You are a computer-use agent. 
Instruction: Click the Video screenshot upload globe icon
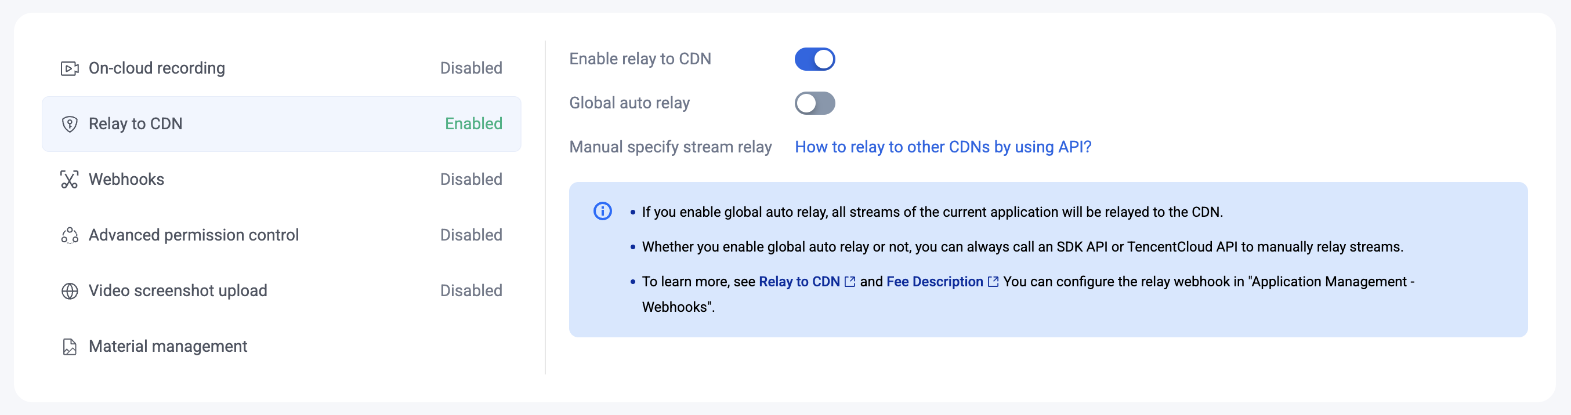(70, 292)
